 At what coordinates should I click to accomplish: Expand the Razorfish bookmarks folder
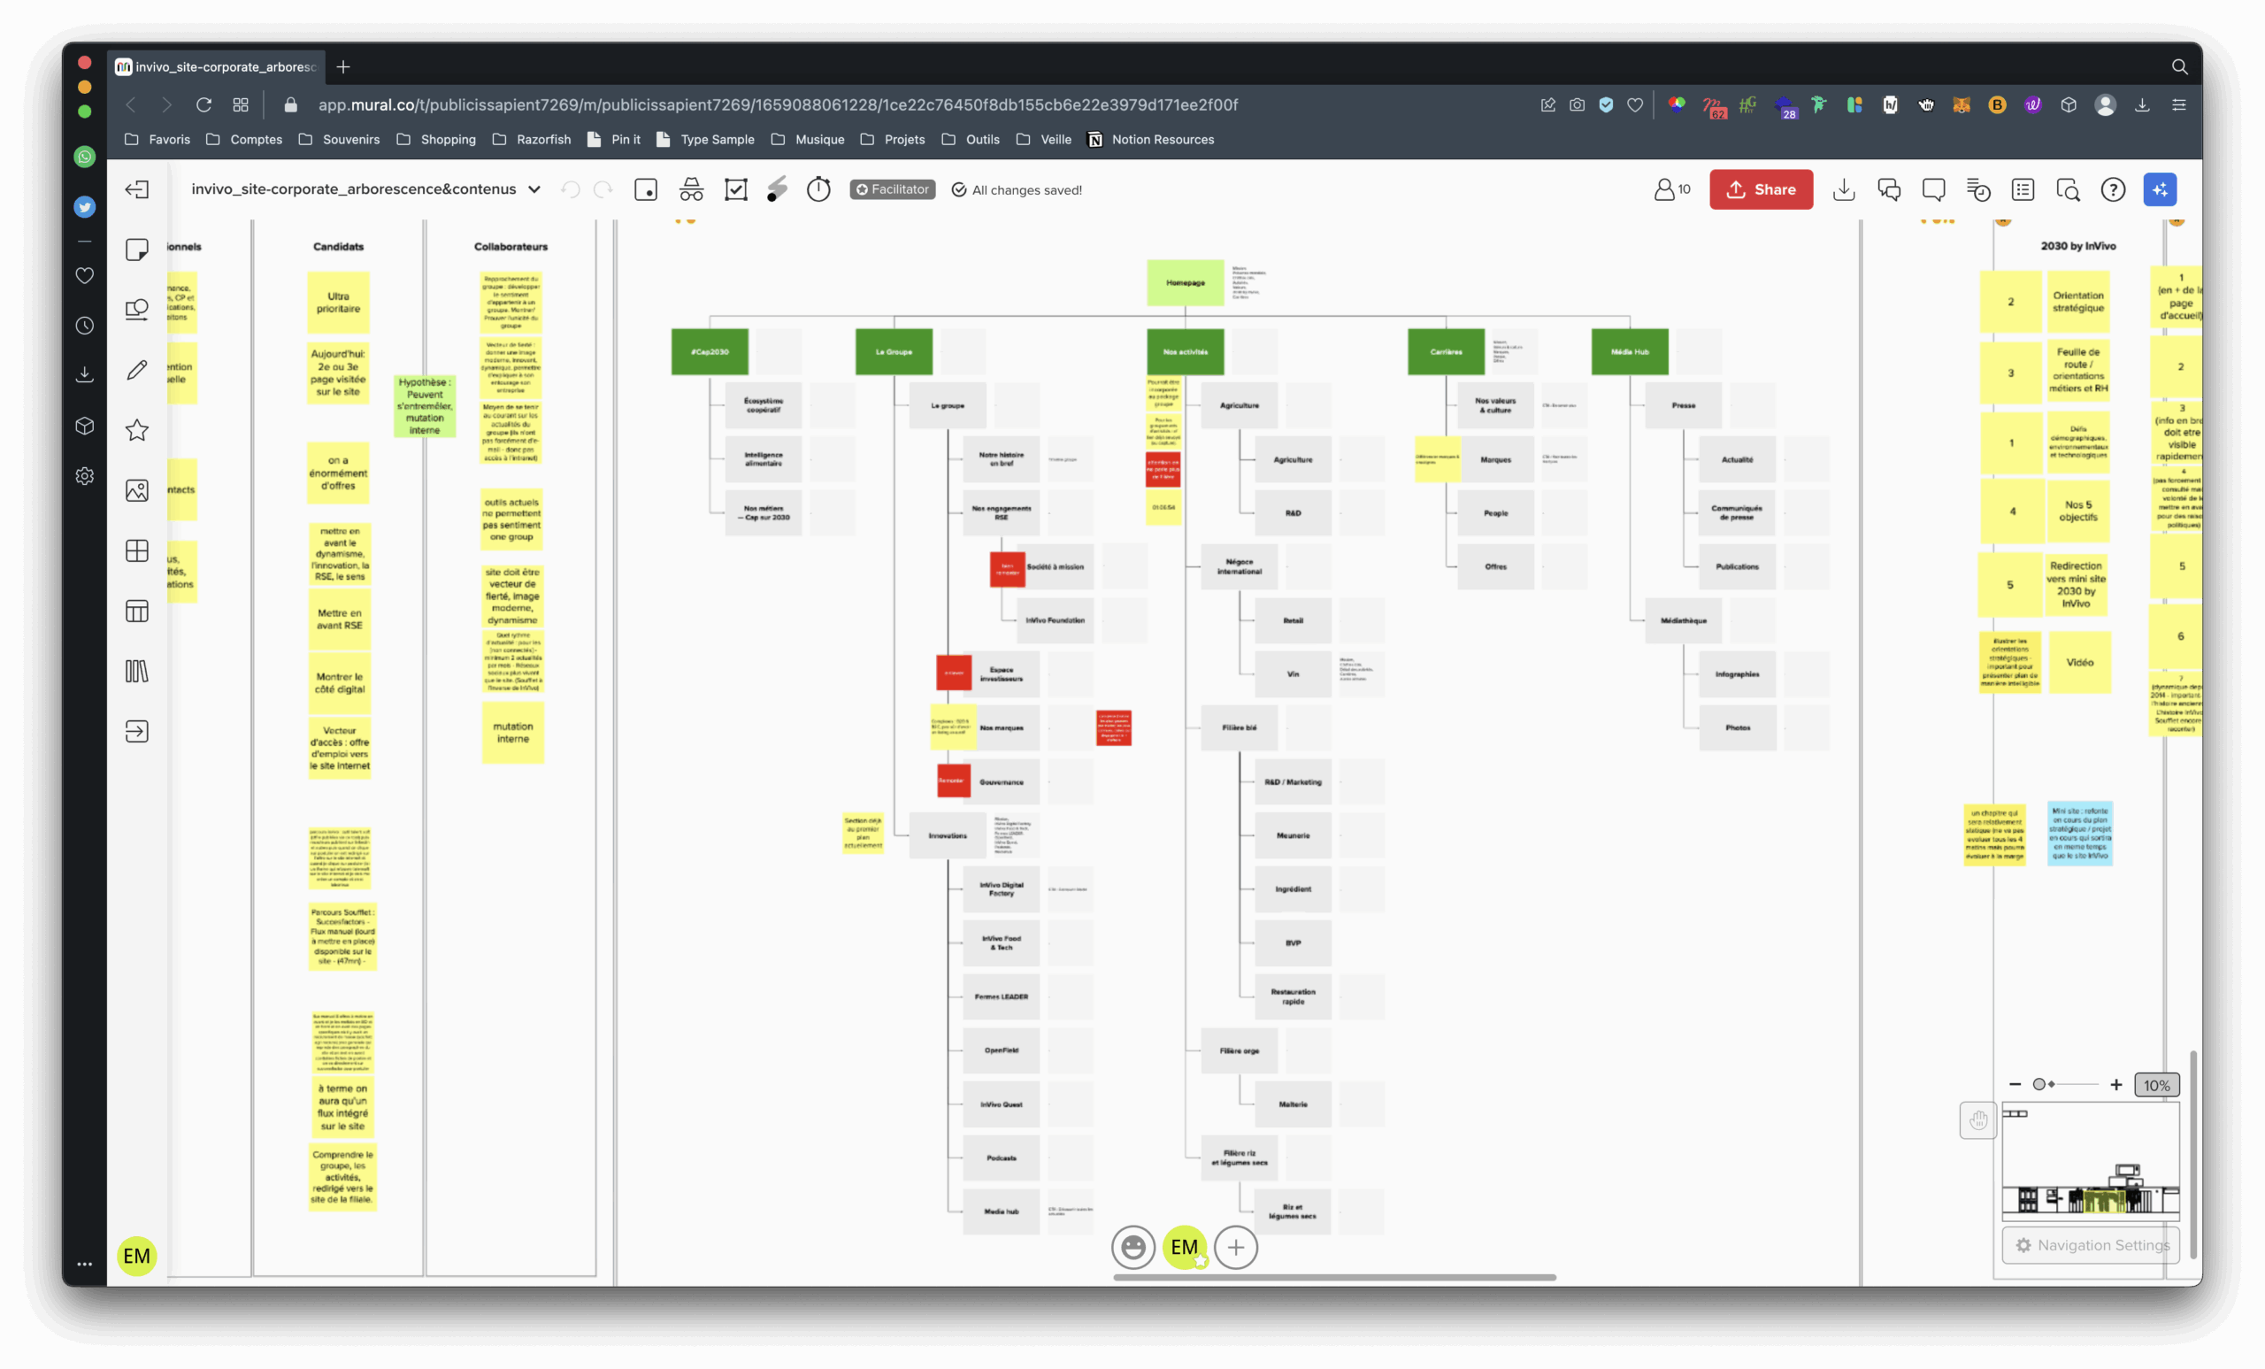coord(532,140)
